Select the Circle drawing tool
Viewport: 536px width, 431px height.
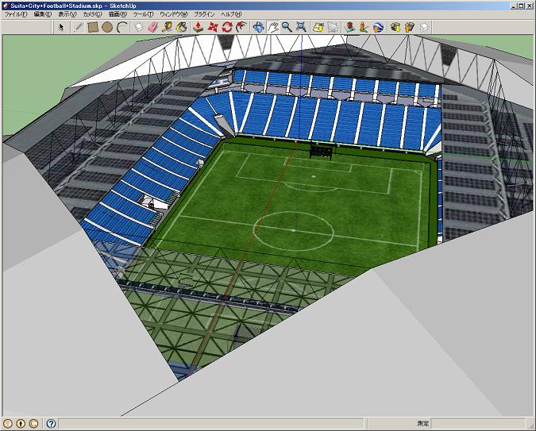[107, 27]
